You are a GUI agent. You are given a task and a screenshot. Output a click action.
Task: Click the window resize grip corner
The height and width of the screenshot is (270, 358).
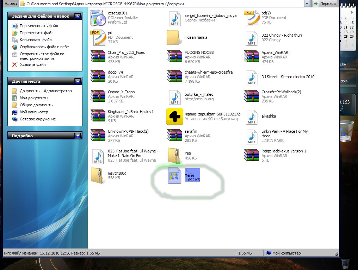pyautogui.click(x=336, y=254)
